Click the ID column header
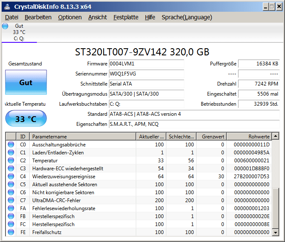285x242 pixels. (23, 136)
